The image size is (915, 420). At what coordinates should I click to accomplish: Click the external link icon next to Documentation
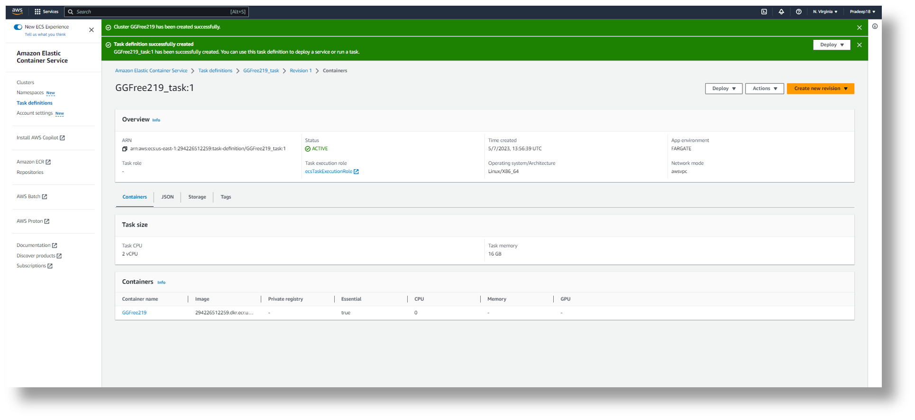click(55, 246)
